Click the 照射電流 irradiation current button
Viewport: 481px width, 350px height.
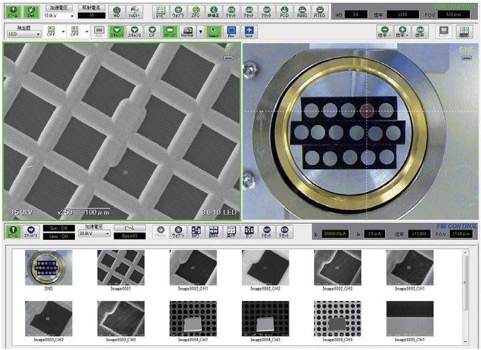[x=92, y=8]
